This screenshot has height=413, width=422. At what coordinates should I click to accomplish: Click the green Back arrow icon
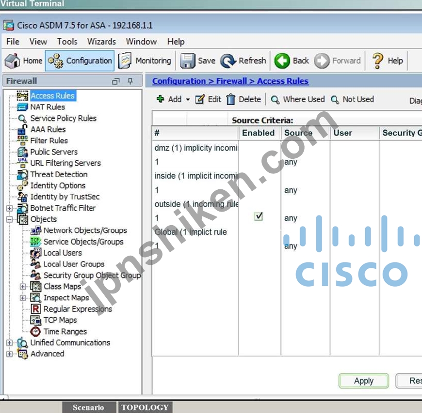point(282,61)
